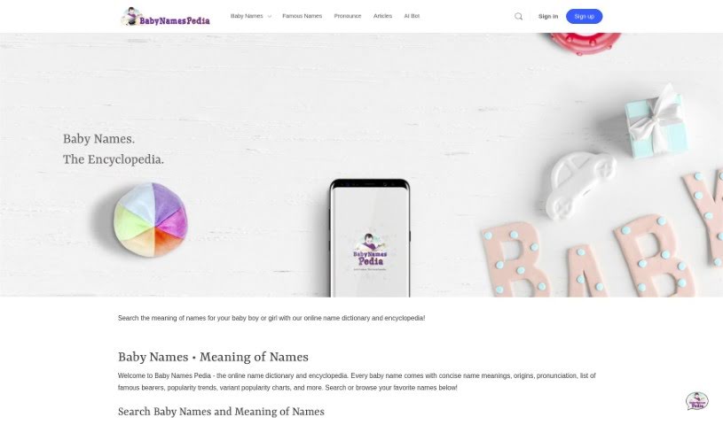
Task: Click the phone screen logo image
Action: click(x=370, y=251)
